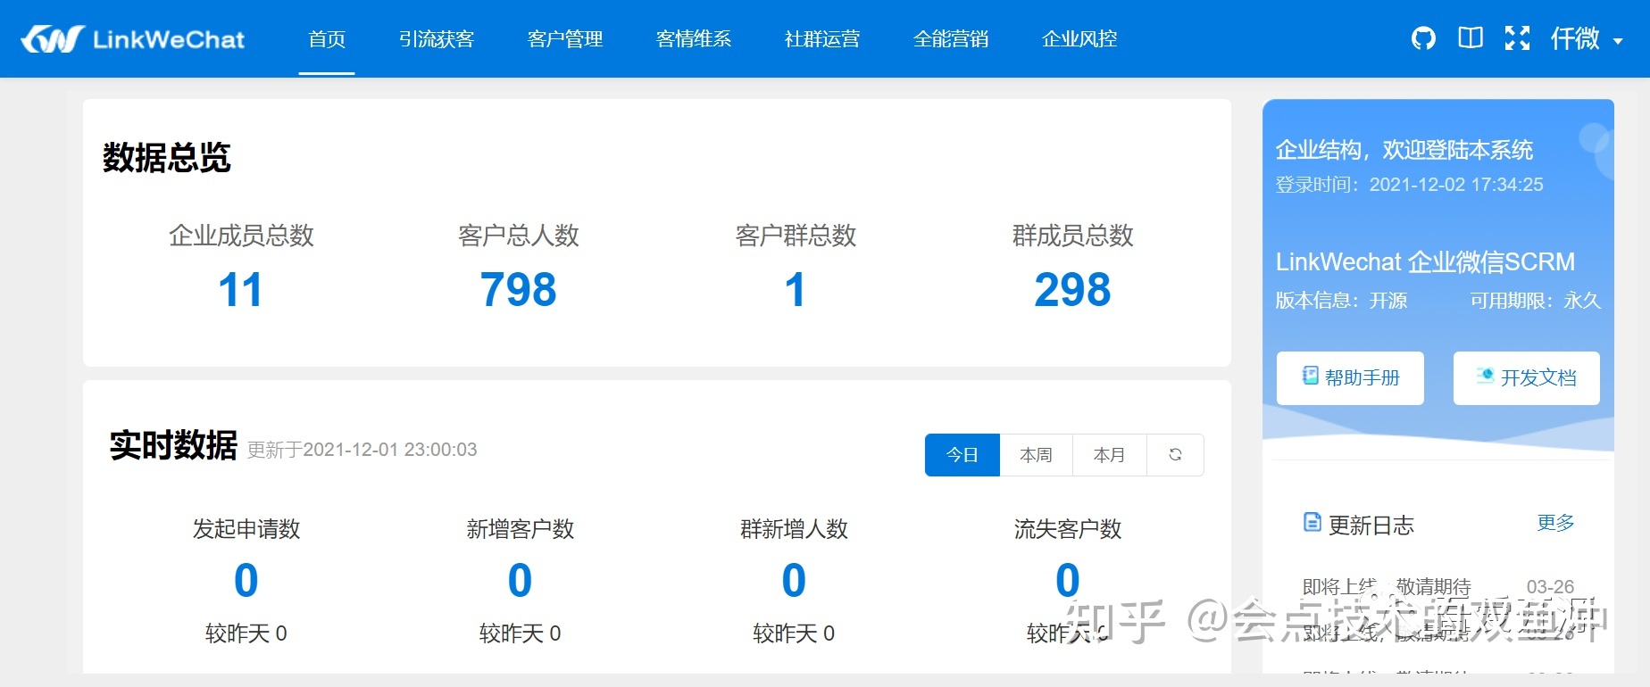This screenshot has height=687, width=1650.
Task: Click 较昨天 0 under 新增客户数
Action: click(521, 633)
